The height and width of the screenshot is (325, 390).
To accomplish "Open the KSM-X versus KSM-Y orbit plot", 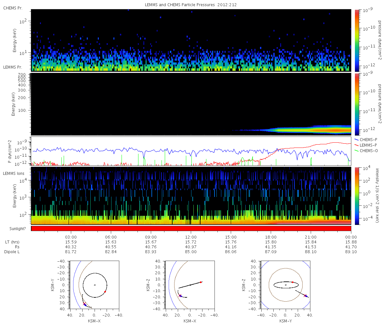I will click(x=95, y=285).
